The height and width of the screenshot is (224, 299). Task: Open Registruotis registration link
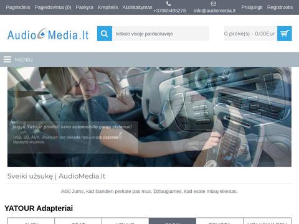point(280,7)
